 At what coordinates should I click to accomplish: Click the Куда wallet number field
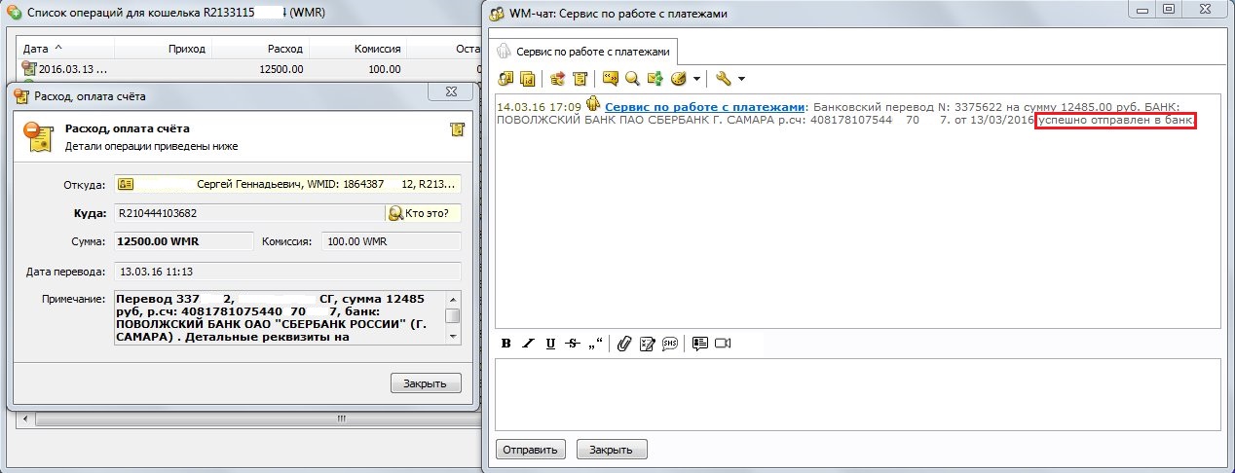coord(248,213)
